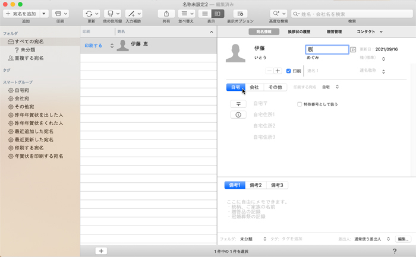This screenshot has width=416, height=257.
Task: Click the 編集... button
Action: click(x=403, y=239)
